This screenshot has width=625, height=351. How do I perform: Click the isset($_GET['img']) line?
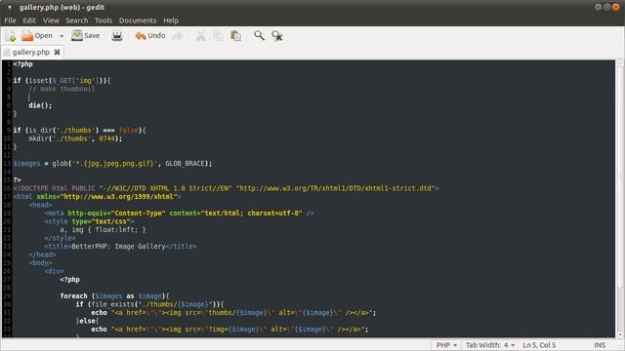(62, 80)
